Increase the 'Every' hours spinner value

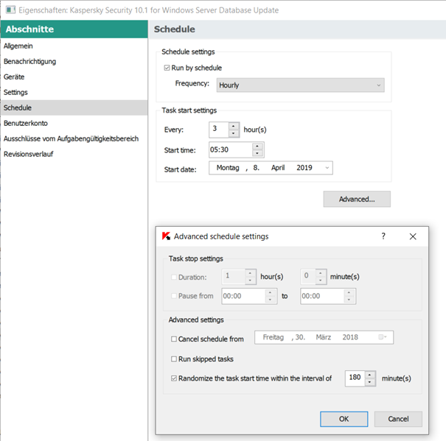[x=234, y=125]
